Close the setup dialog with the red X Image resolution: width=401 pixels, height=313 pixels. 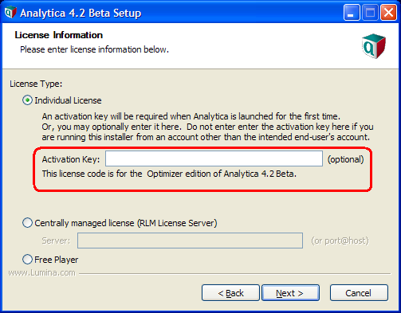coord(388,12)
